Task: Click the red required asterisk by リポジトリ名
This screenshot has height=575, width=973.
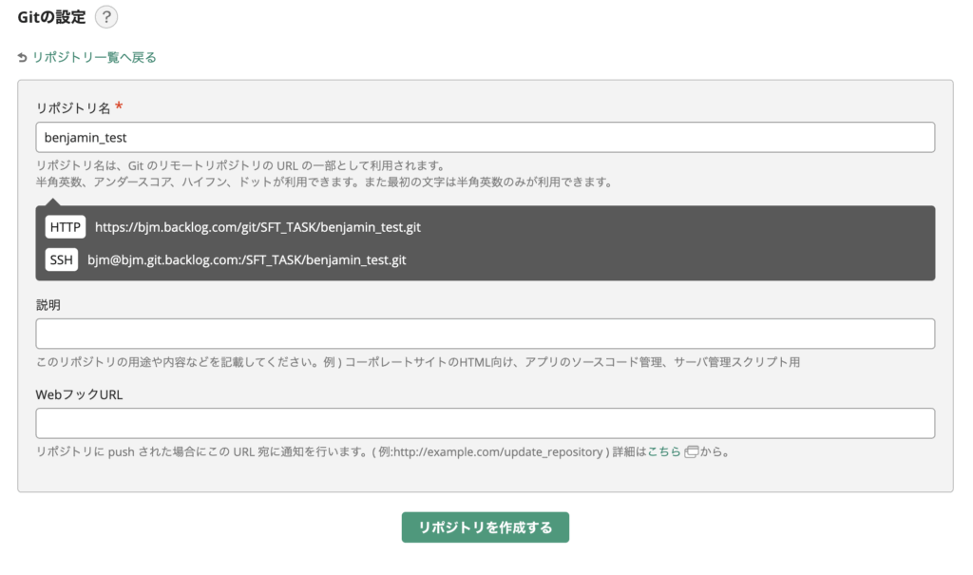Action: tap(119, 106)
